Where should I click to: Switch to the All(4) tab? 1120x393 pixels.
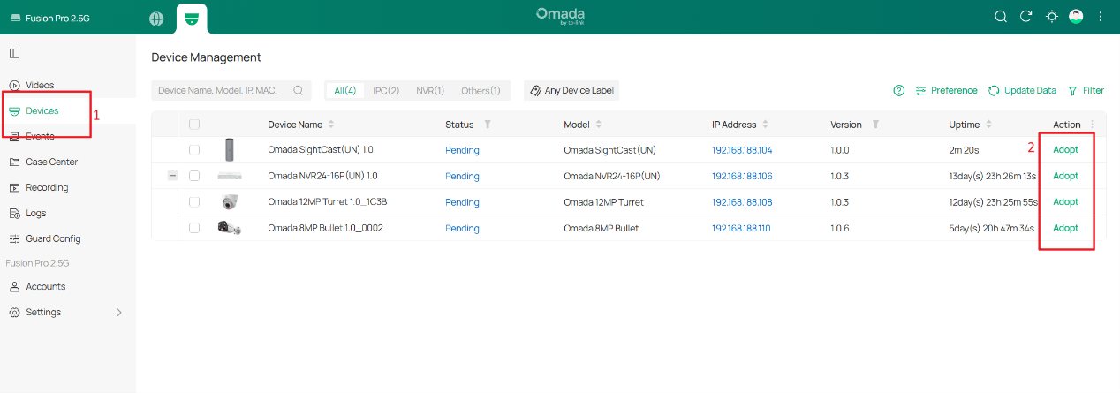click(x=345, y=90)
